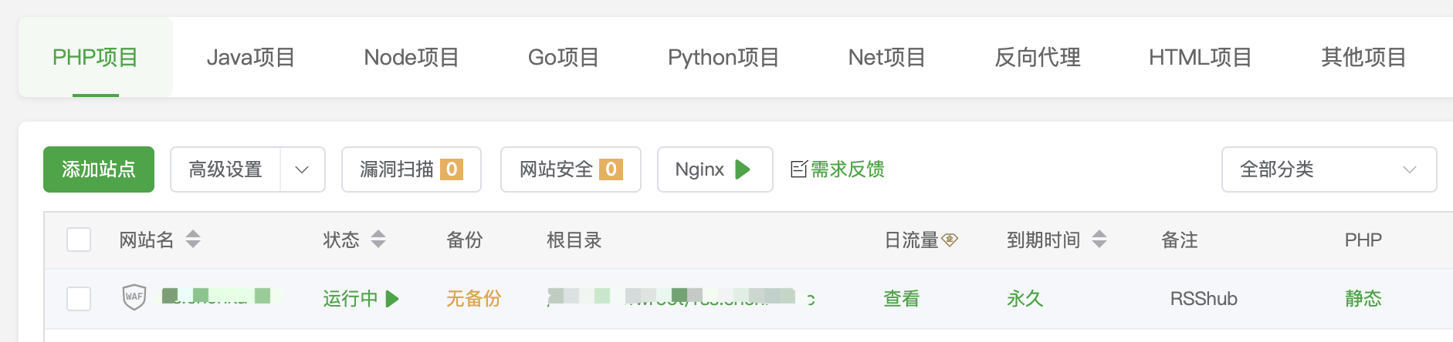Open the 全部分类 category dropdown
1453x342 pixels.
(1329, 169)
